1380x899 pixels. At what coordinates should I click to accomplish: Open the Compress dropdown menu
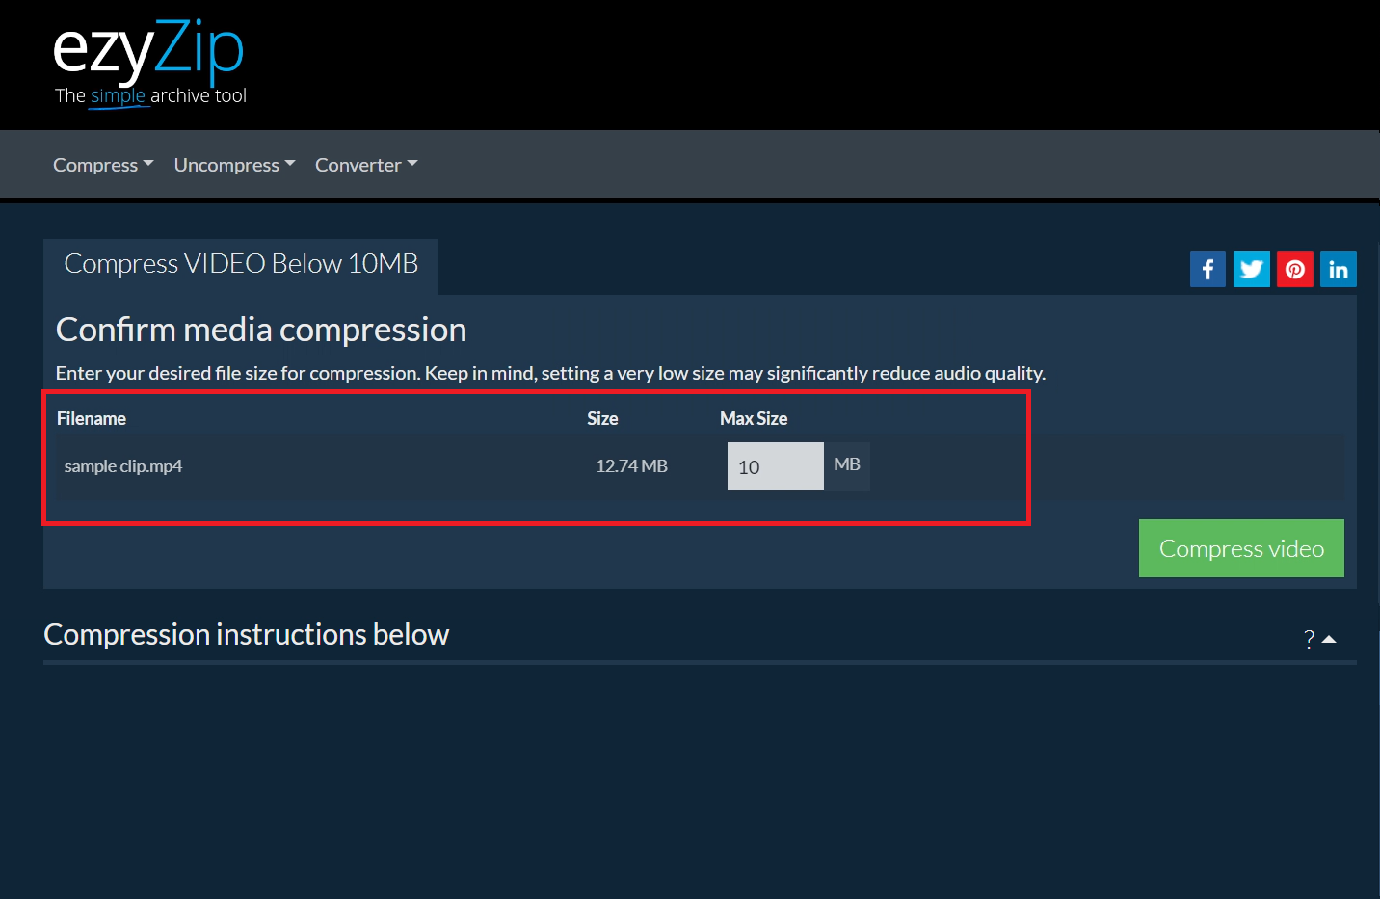pos(102,164)
